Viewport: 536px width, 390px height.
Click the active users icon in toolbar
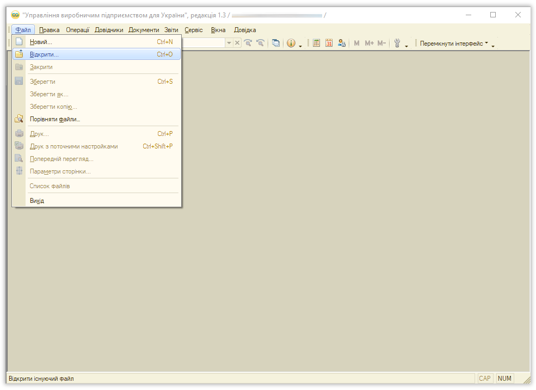pos(341,43)
